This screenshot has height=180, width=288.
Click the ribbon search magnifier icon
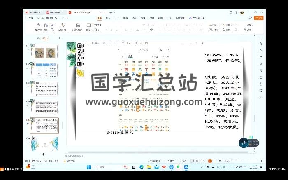click(x=203, y=18)
